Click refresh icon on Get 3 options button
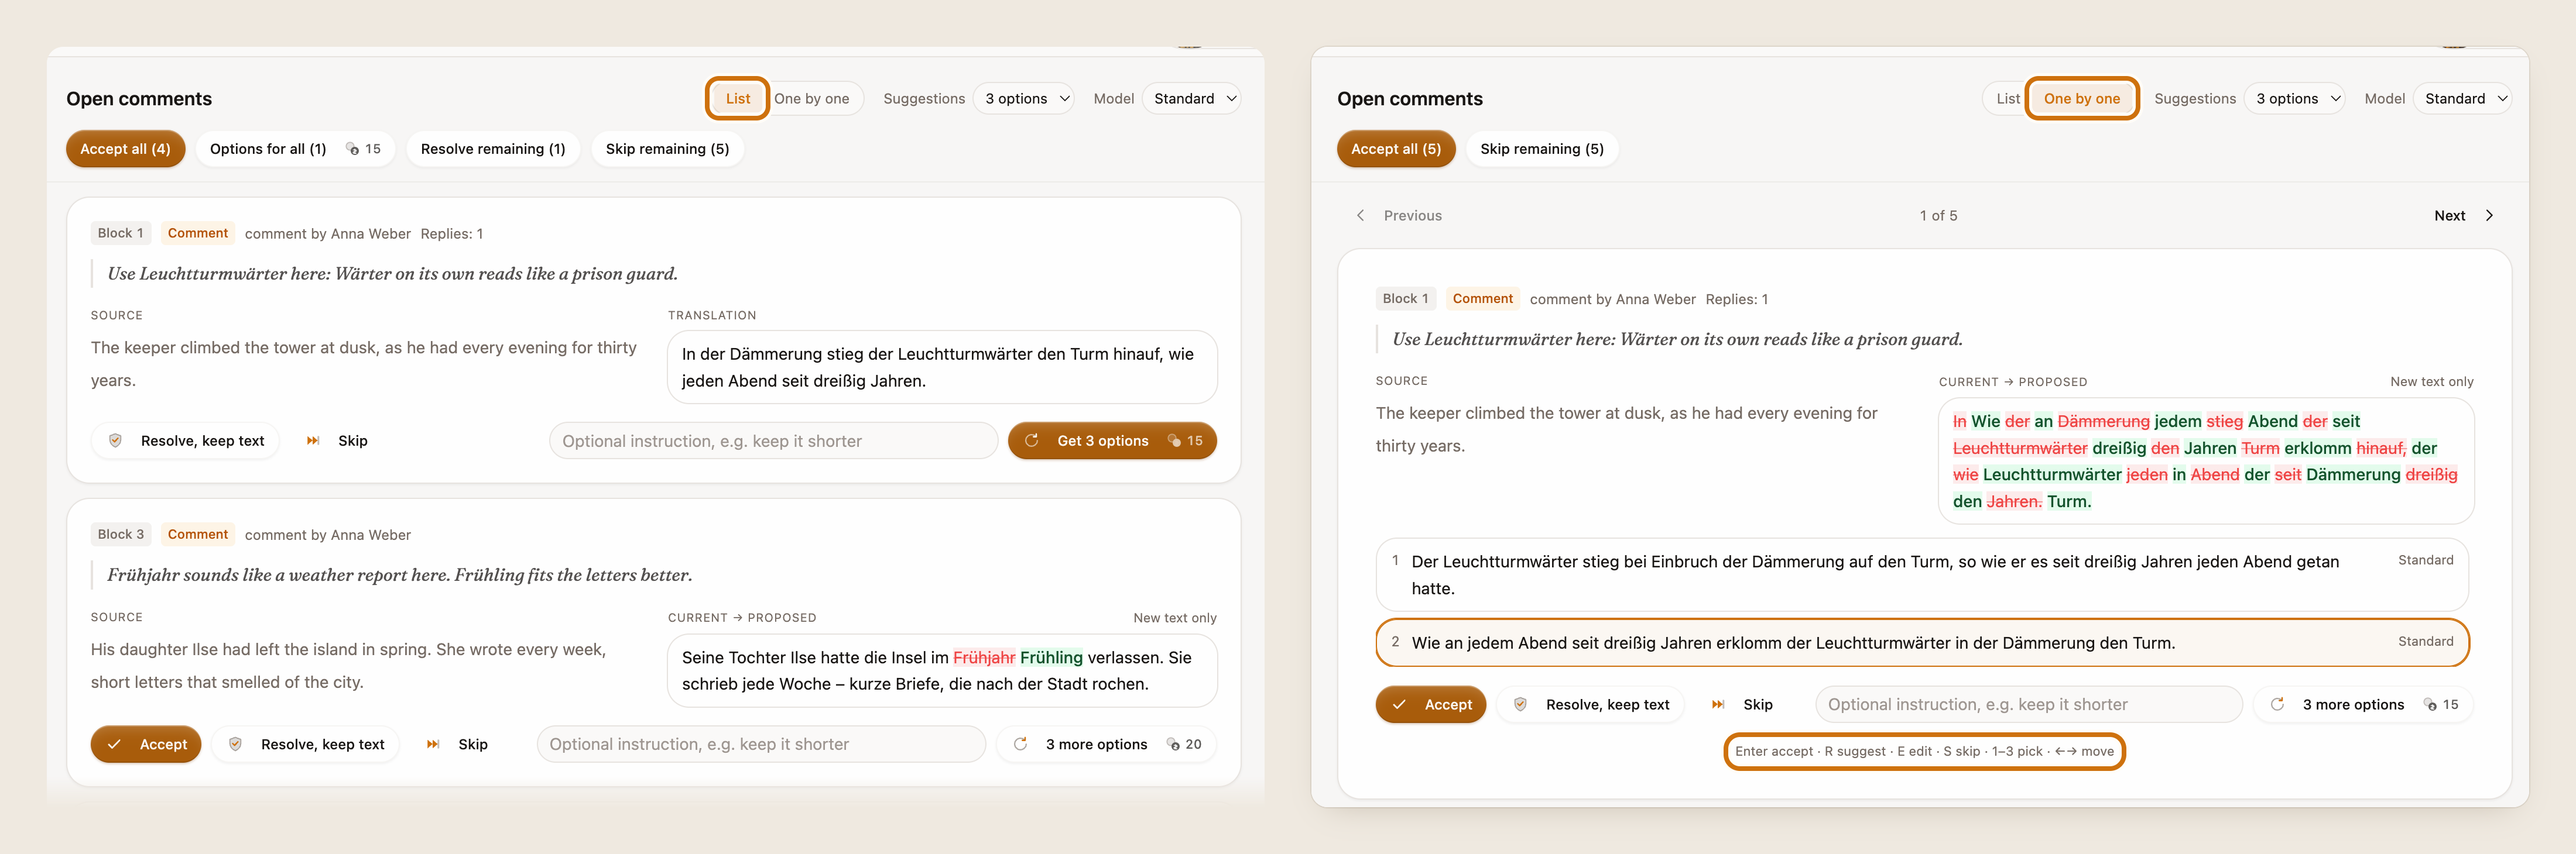Viewport: 2576px width, 854px height. pos(1031,440)
